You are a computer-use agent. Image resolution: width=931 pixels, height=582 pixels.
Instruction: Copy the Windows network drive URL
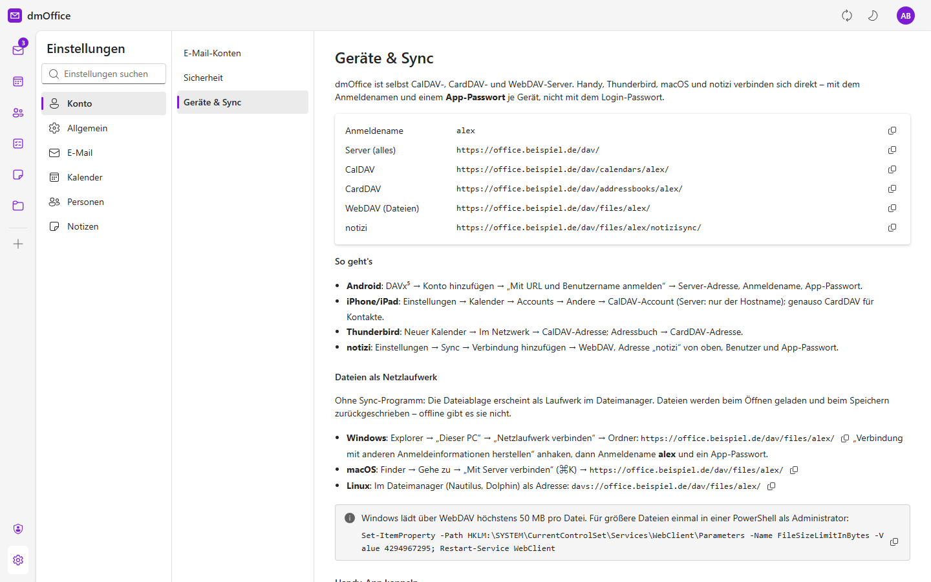pyautogui.click(x=845, y=438)
